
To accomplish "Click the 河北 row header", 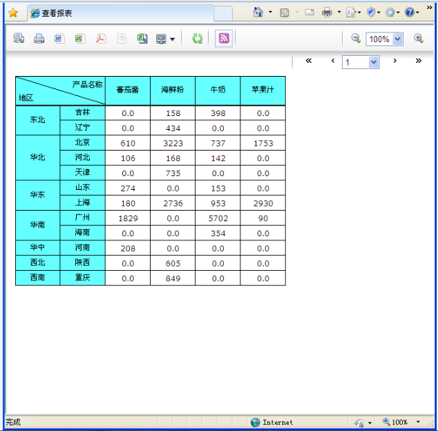I will 82,157.
